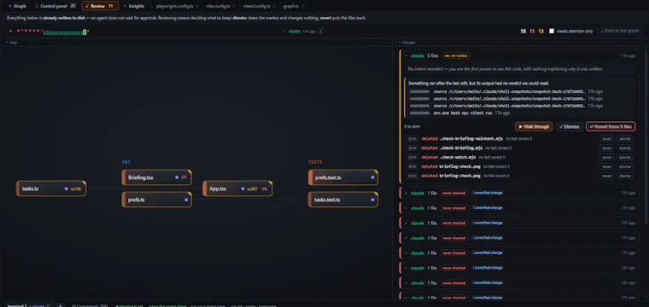649x307 pixels.
Task: Click the TESTS group label
Action: (x=315, y=162)
